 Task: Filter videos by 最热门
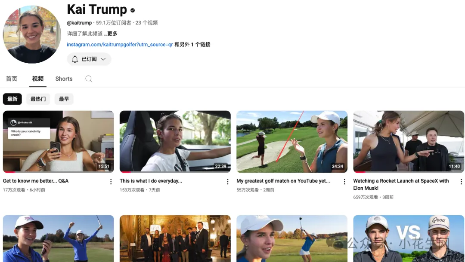(38, 99)
